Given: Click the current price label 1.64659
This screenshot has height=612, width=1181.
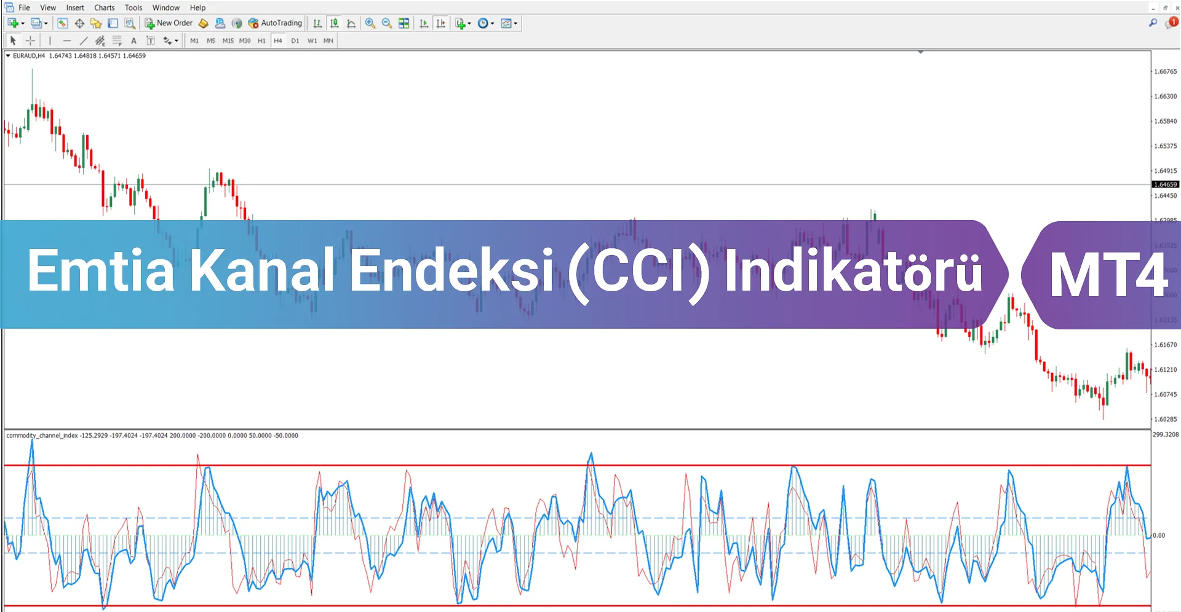Looking at the screenshot, I should pos(1166,184).
